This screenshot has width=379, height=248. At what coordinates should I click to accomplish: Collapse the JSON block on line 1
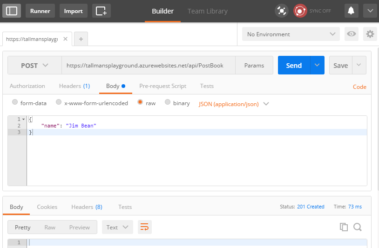[23, 119]
